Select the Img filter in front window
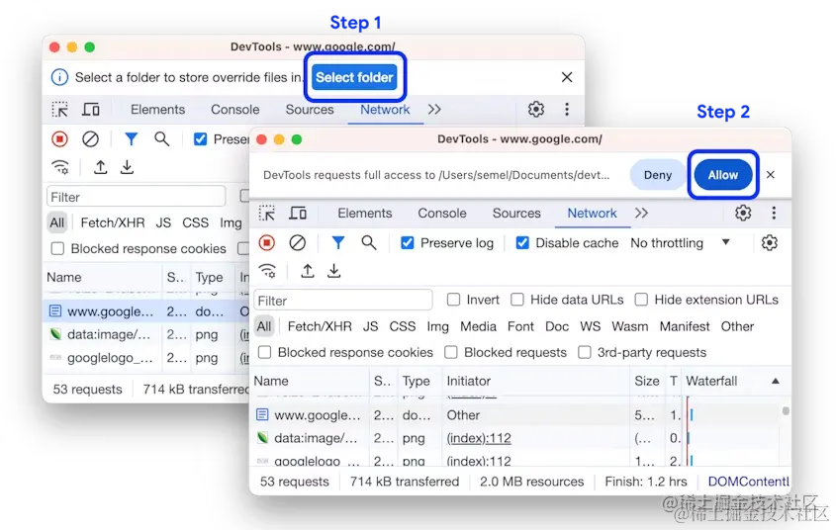This screenshot has width=836, height=530. click(437, 326)
